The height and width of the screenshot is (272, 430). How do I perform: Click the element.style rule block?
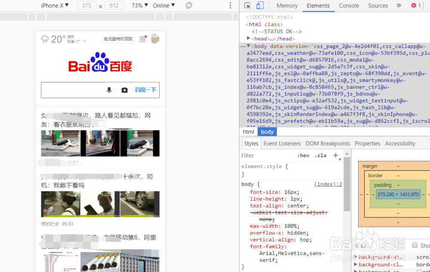point(292,170)
